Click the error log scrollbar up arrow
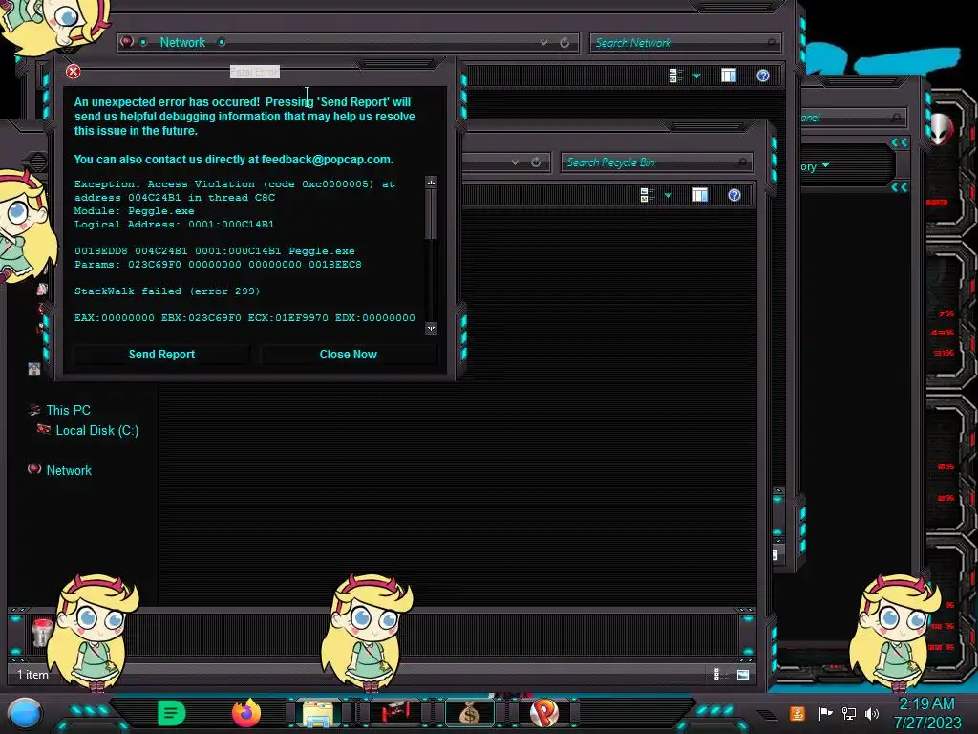The height and width of the screenshot is (734, 978). [x=431, y=183]
